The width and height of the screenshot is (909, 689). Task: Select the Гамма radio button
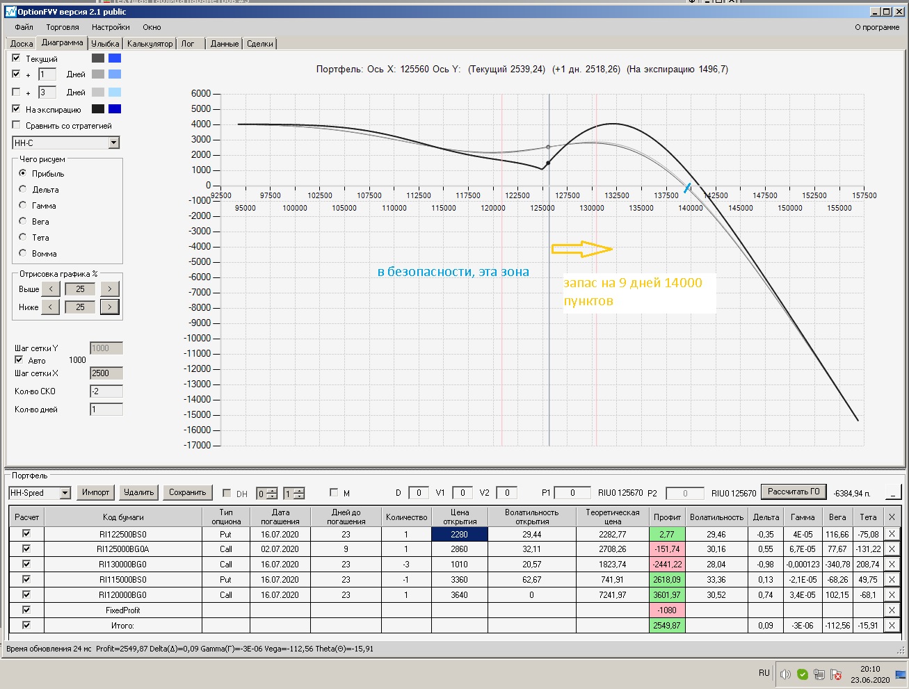[23, 205]
